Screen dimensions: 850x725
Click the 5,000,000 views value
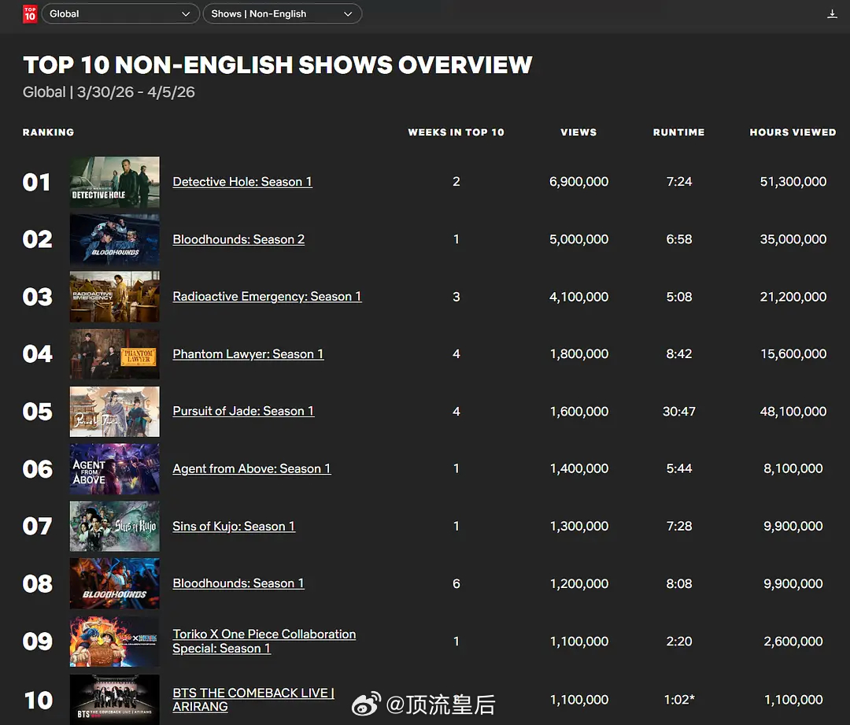pos(578,239)
